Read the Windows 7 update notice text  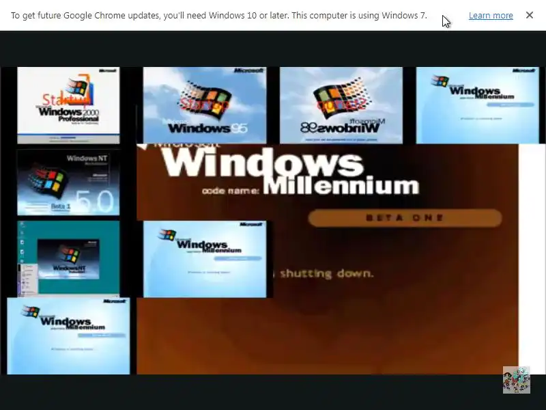point(218,15)
